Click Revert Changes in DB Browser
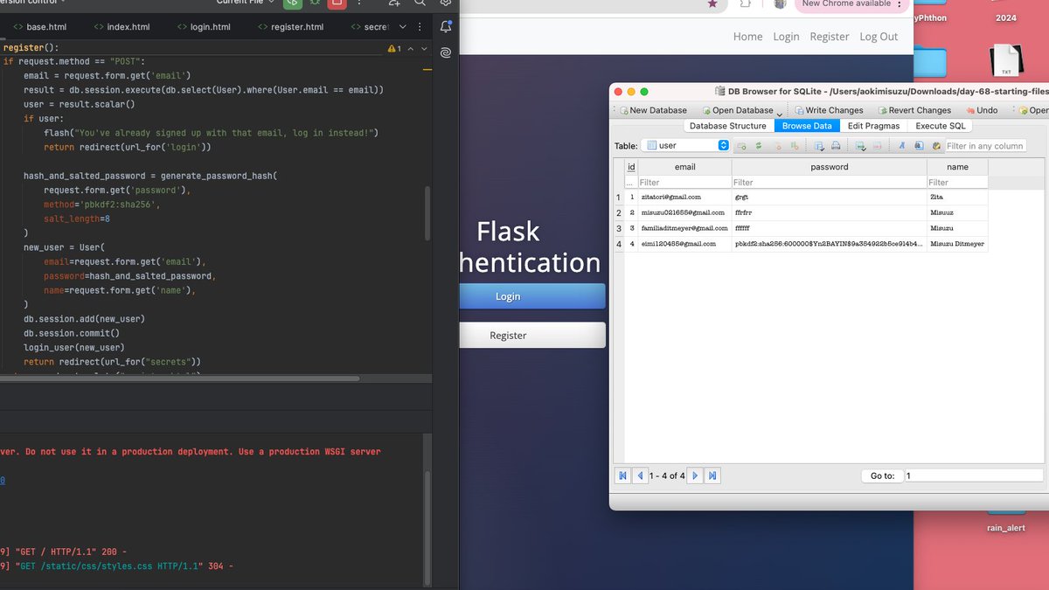This screenshot has width=1049, height=590. pyautogui.click(x=914, y=110)
